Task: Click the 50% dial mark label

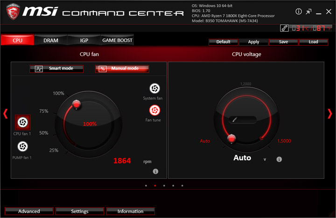Action: [x=44, y=133]
